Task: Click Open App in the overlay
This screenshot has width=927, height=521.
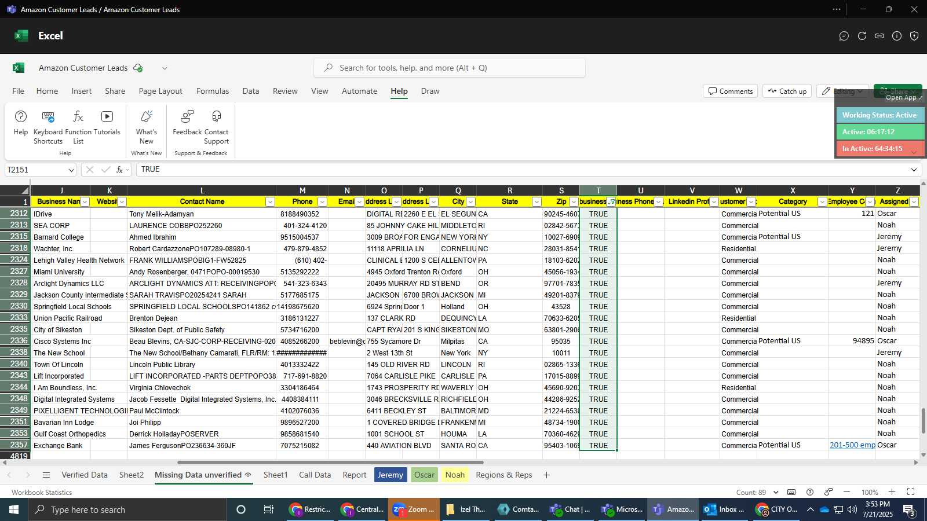Action: 904,97
